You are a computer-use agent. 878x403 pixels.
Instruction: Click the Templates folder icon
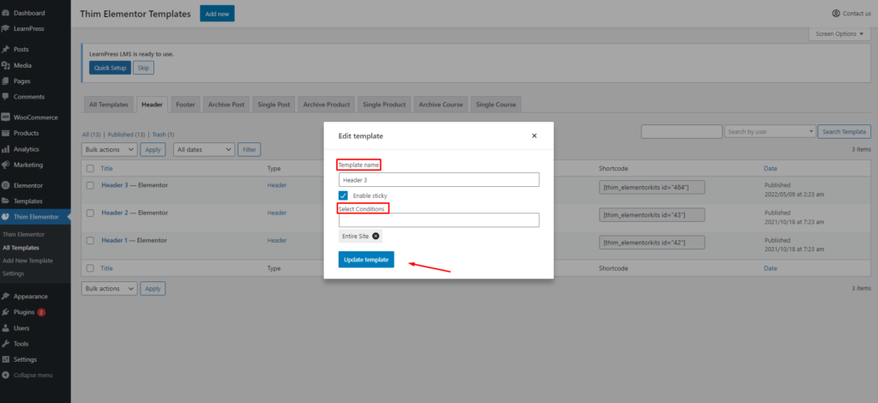pos(6,201)
